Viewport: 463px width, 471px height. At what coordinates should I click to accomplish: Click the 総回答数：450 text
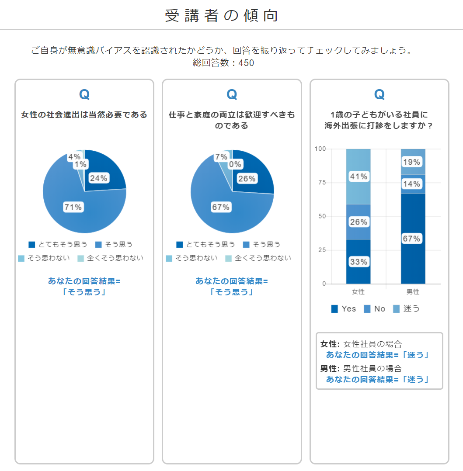point(223,63)
